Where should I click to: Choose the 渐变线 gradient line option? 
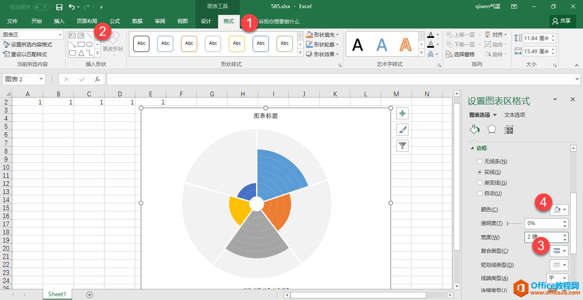(x=480, y=183)
